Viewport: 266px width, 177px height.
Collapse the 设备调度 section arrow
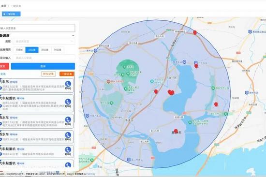73,36
